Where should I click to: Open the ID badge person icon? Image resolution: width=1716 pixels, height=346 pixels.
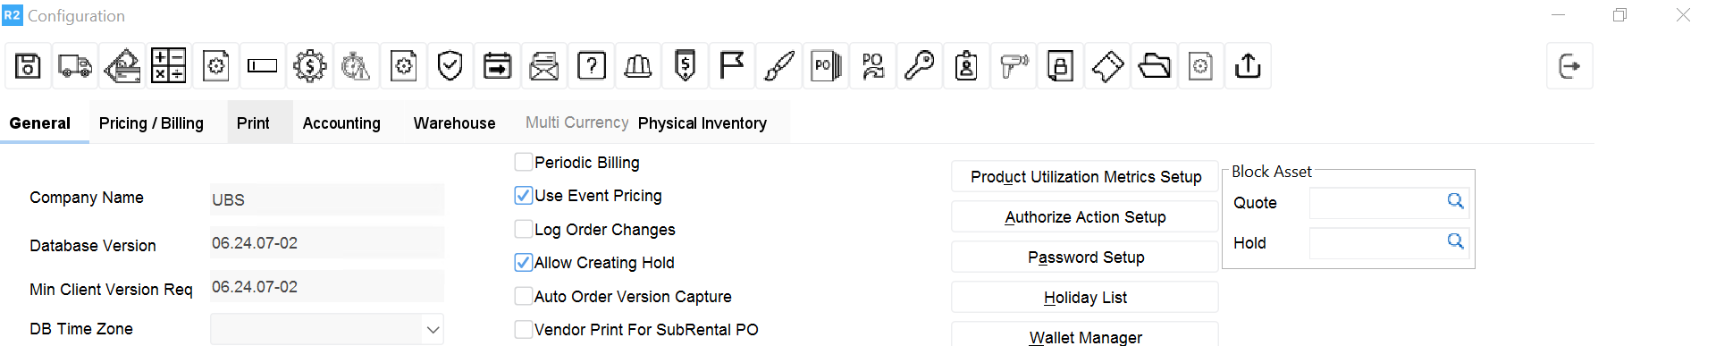pos(966,66)
